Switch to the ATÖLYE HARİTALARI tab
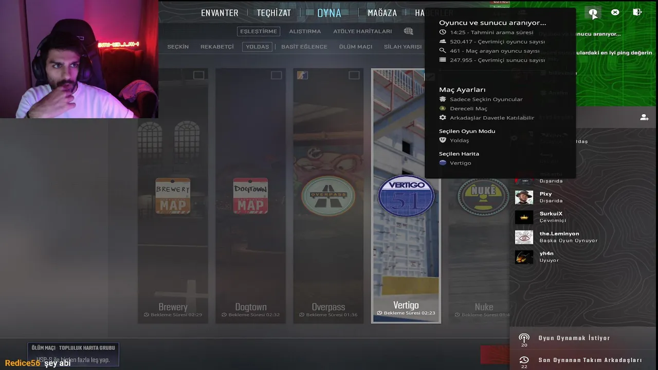Image resolution: width=658 pixels, height=370 pixels. click(x=362, y=31)
